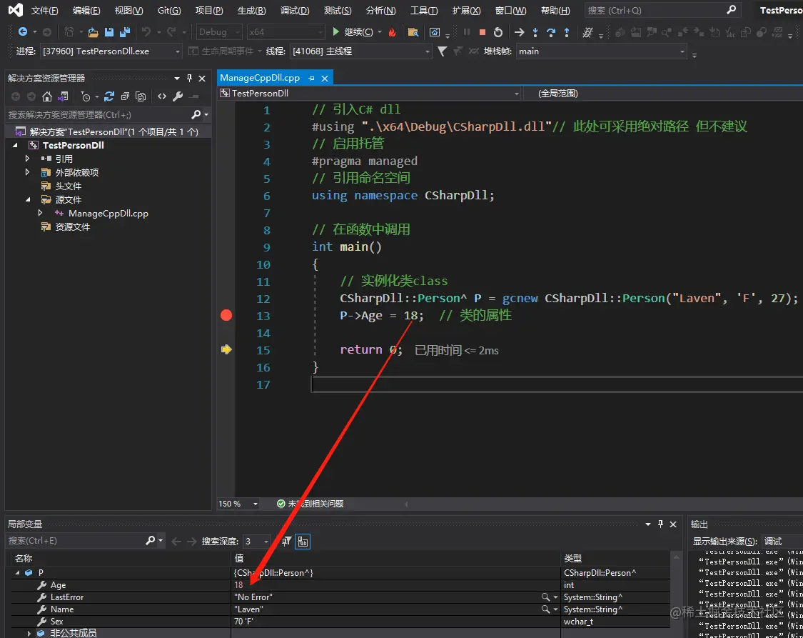Remove the breakpoint on line 13
Image resolution: width=803 pixels, height=638 pixels.
point(226,315)
